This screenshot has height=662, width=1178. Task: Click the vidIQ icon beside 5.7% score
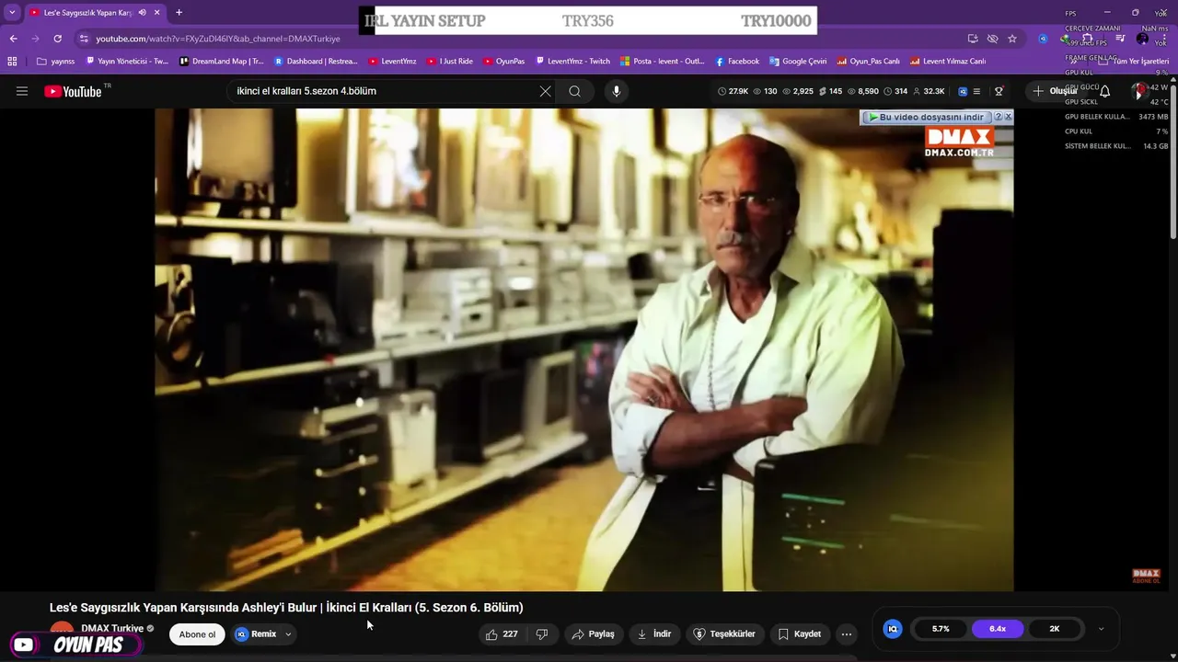click(x=892, y=629)
